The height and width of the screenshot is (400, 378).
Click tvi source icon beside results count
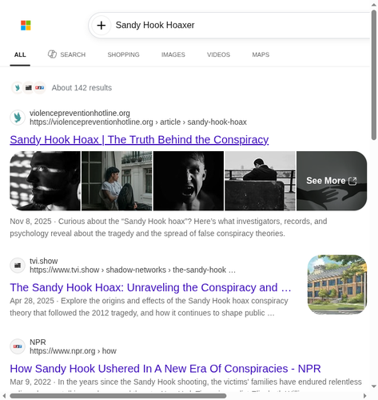coord(29,87)
